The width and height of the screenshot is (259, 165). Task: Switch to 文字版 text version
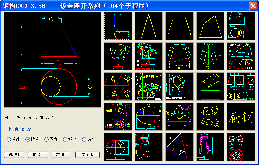[x=88, y=155]
